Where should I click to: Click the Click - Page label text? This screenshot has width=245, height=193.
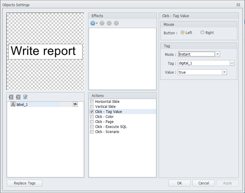[x=104, y=122]
